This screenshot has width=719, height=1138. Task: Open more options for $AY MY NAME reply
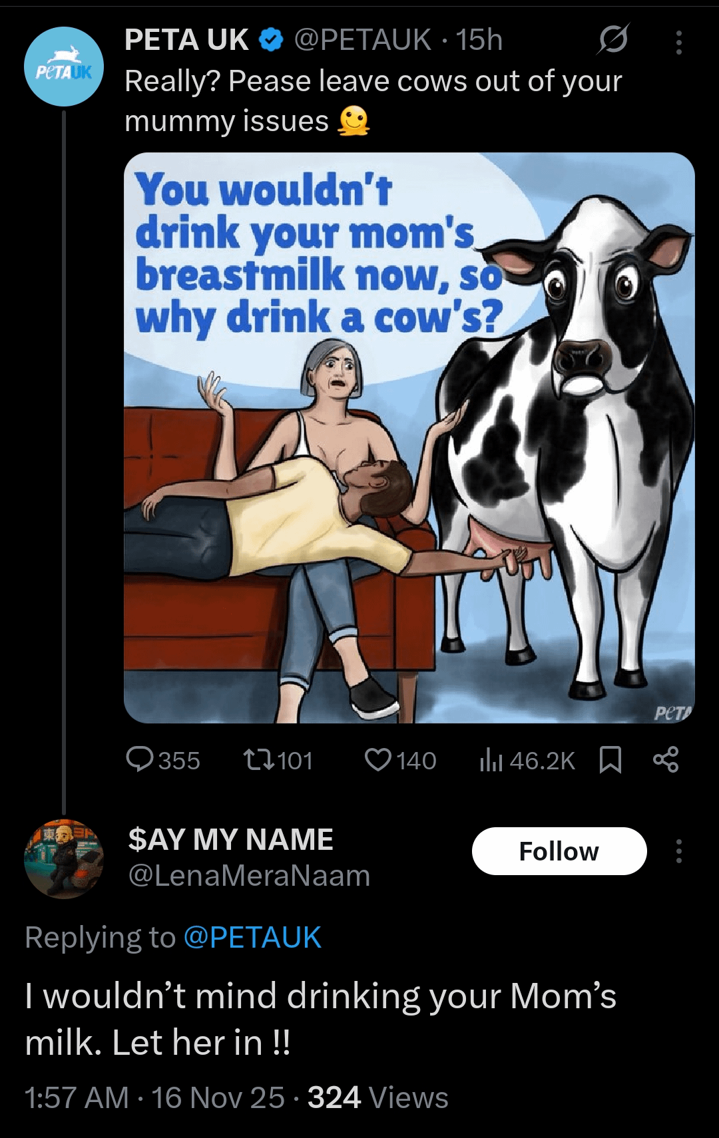678,851
